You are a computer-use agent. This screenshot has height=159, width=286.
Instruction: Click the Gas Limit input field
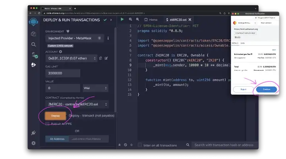(63, 73)
